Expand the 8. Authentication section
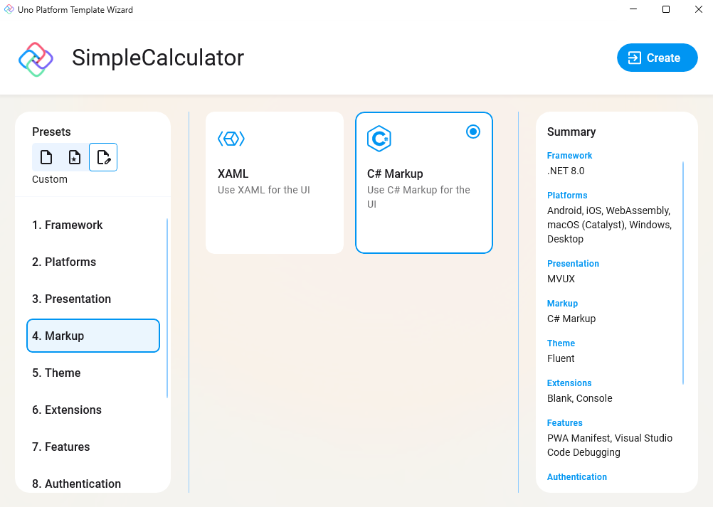The image size is (713, 507). (93, 484)
